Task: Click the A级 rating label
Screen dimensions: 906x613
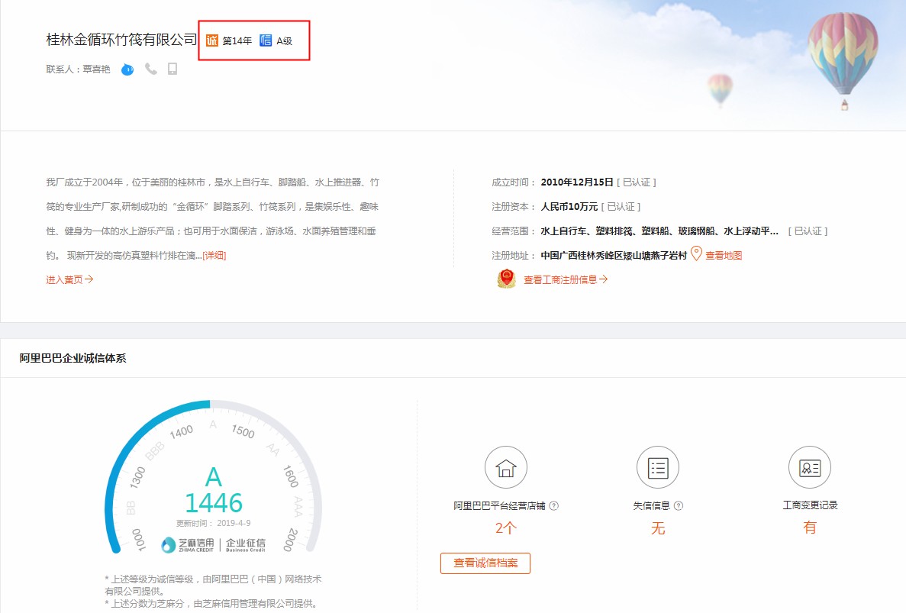Action: [x=284, y=41]
